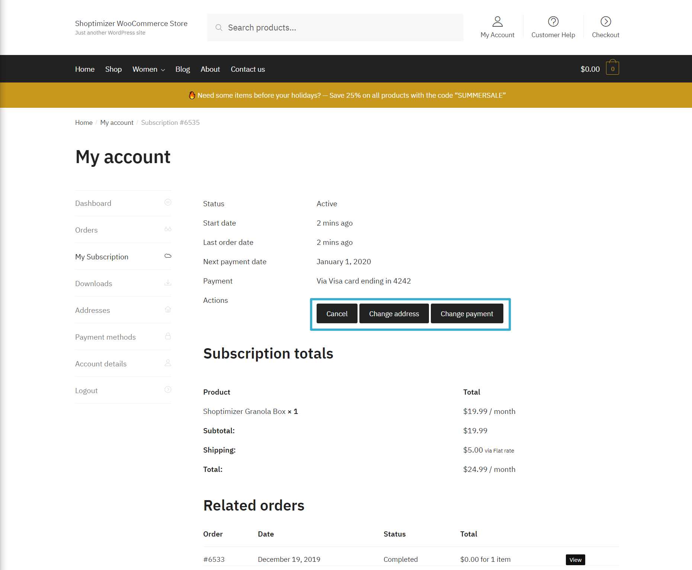The image size is (692, 570).
Task: Open the About navigation menu item
Action: click(210, 69)
